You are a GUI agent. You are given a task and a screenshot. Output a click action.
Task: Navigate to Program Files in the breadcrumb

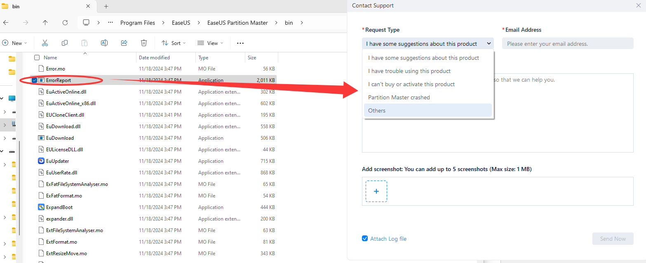click(x=138, y=23)
